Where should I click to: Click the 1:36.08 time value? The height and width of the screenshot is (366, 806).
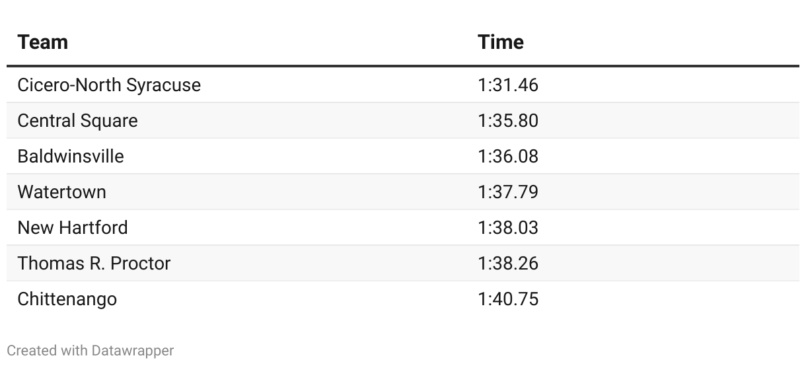508,157
